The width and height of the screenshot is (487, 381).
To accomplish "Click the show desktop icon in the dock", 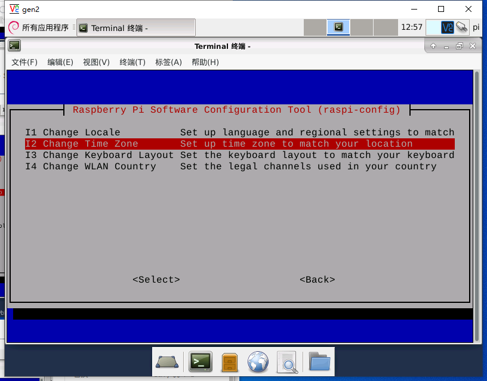I will tap(167, 362).
